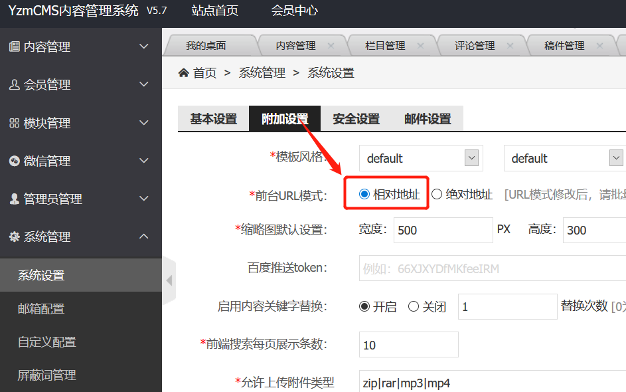The width and height of the screenshot is (626, 392).
Task: Expand the 内容管理 sidebar menu
Action: coord(81,47)
